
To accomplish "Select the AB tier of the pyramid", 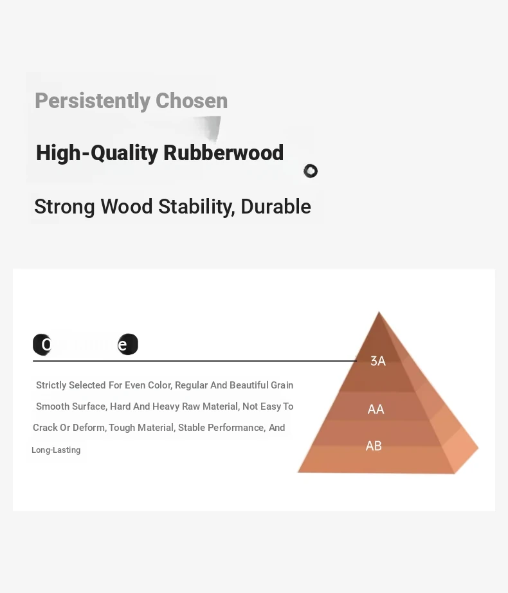I will 374,446.
